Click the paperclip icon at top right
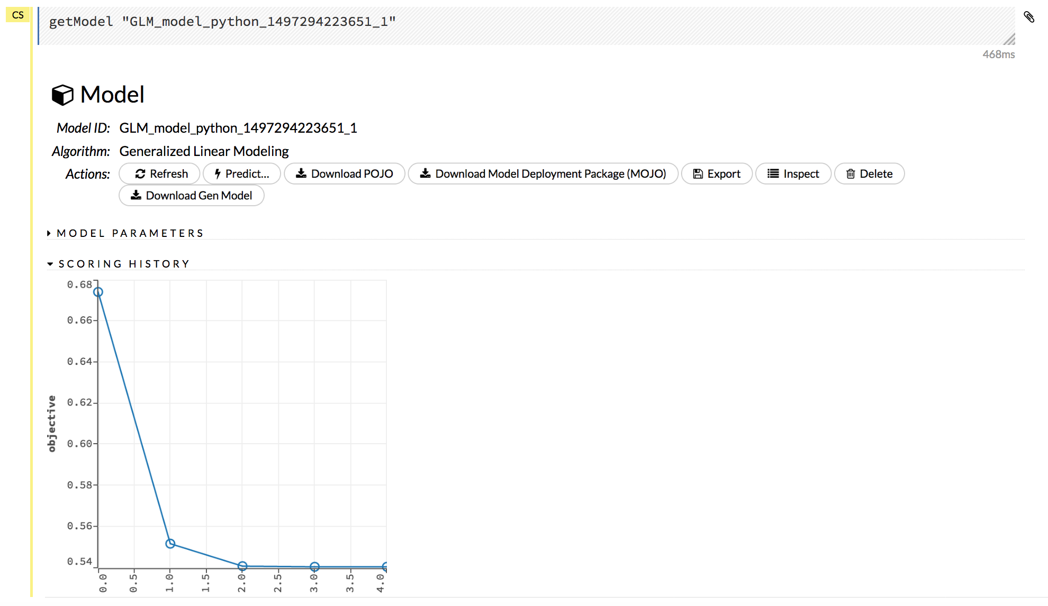The width and height of the screenshot is (1048, 606). pyautogui.click(x=1028, y=17)
